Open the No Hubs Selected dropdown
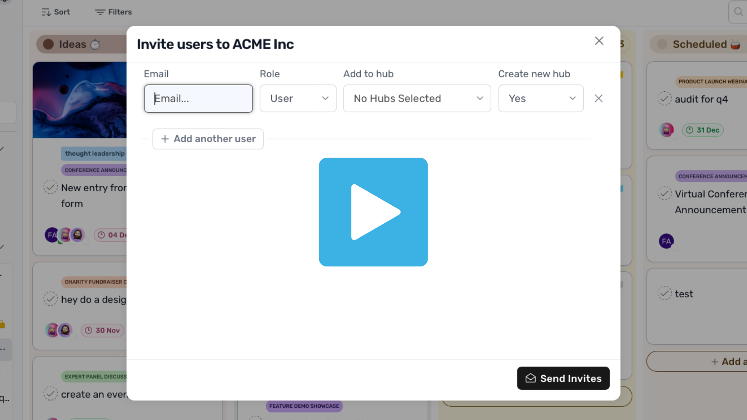747x420 pixels. (x=417, y=98)
